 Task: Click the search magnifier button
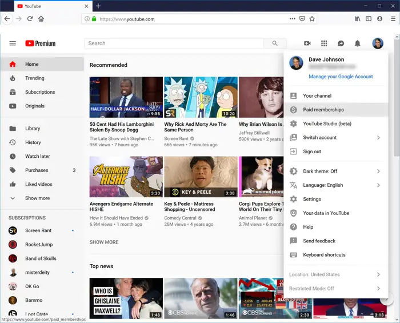point(275,43)
